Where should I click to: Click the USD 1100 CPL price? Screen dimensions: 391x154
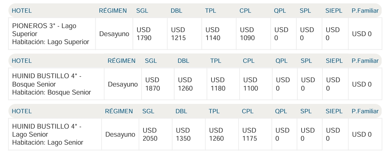pos(251,84)
